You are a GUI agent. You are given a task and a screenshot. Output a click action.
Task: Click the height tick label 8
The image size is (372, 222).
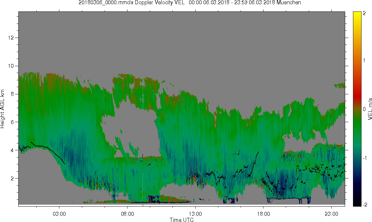12,94
